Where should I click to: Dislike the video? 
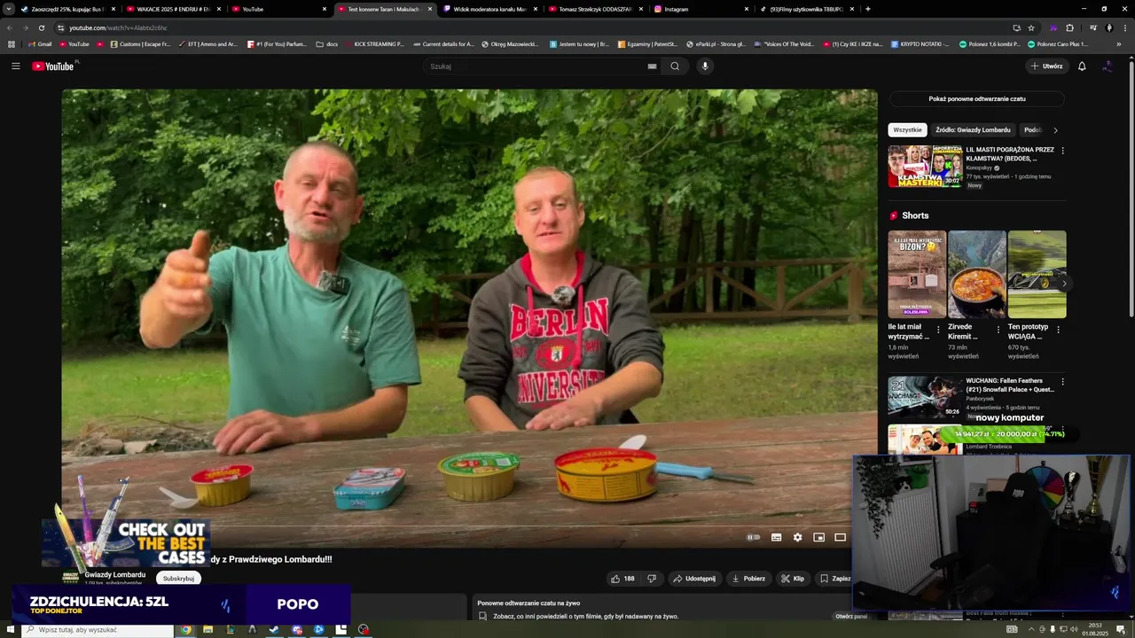point(652,579)
